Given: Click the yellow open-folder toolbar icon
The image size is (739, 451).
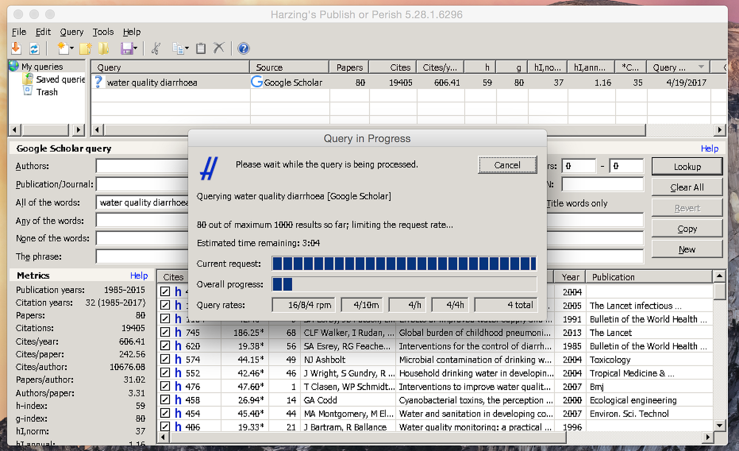Looking at the screenshot, I should 103,48.
